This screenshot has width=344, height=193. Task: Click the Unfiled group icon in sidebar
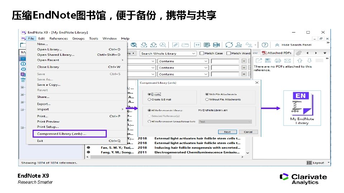pyautogui.click(x=23, y=74)
